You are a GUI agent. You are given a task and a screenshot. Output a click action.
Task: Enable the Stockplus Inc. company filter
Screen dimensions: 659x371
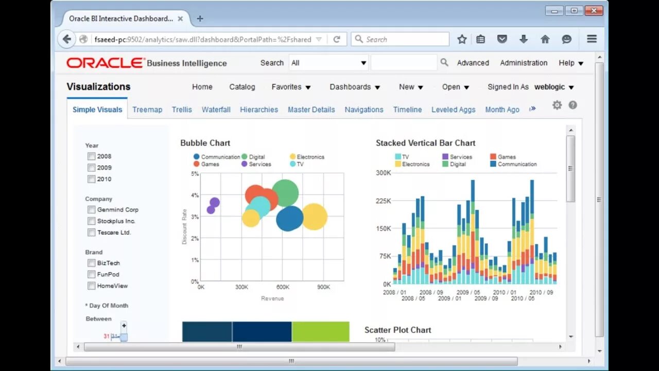click(x=91, y=221)
